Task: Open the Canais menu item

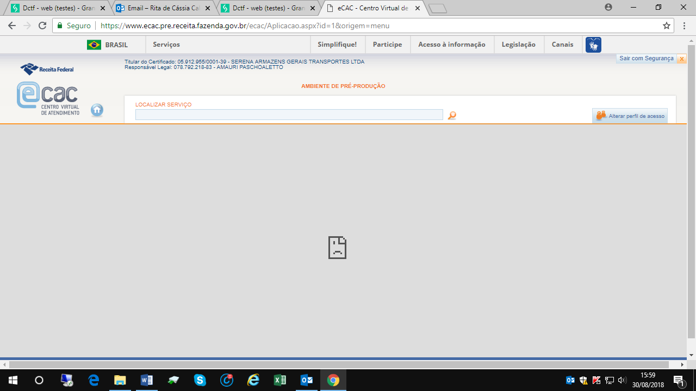Action: coord(562,45)
